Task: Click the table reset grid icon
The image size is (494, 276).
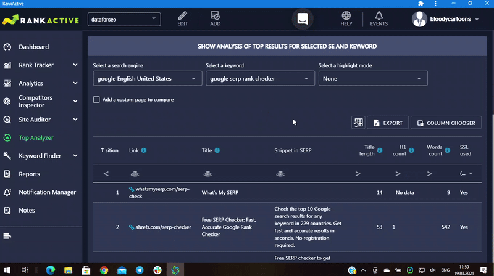Action: [358, 123]
